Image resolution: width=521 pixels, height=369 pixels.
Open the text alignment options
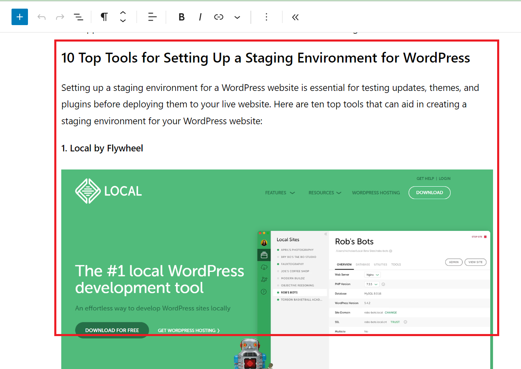coord(152,17)
